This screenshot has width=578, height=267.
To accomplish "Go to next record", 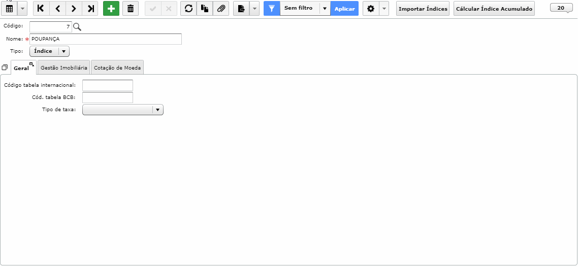I will click(74, 9).
